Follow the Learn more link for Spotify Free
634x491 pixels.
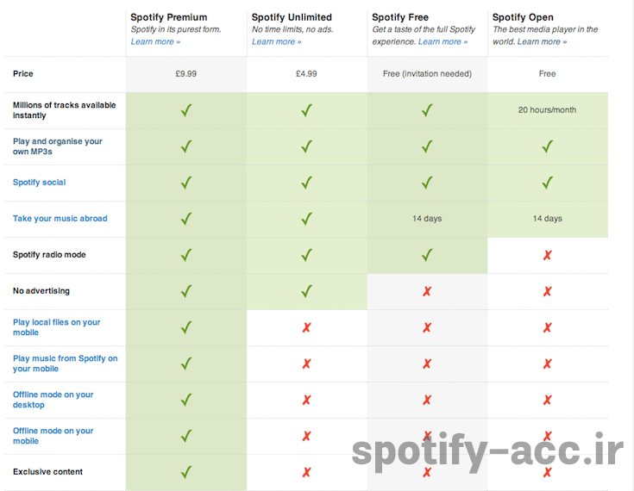443,41
